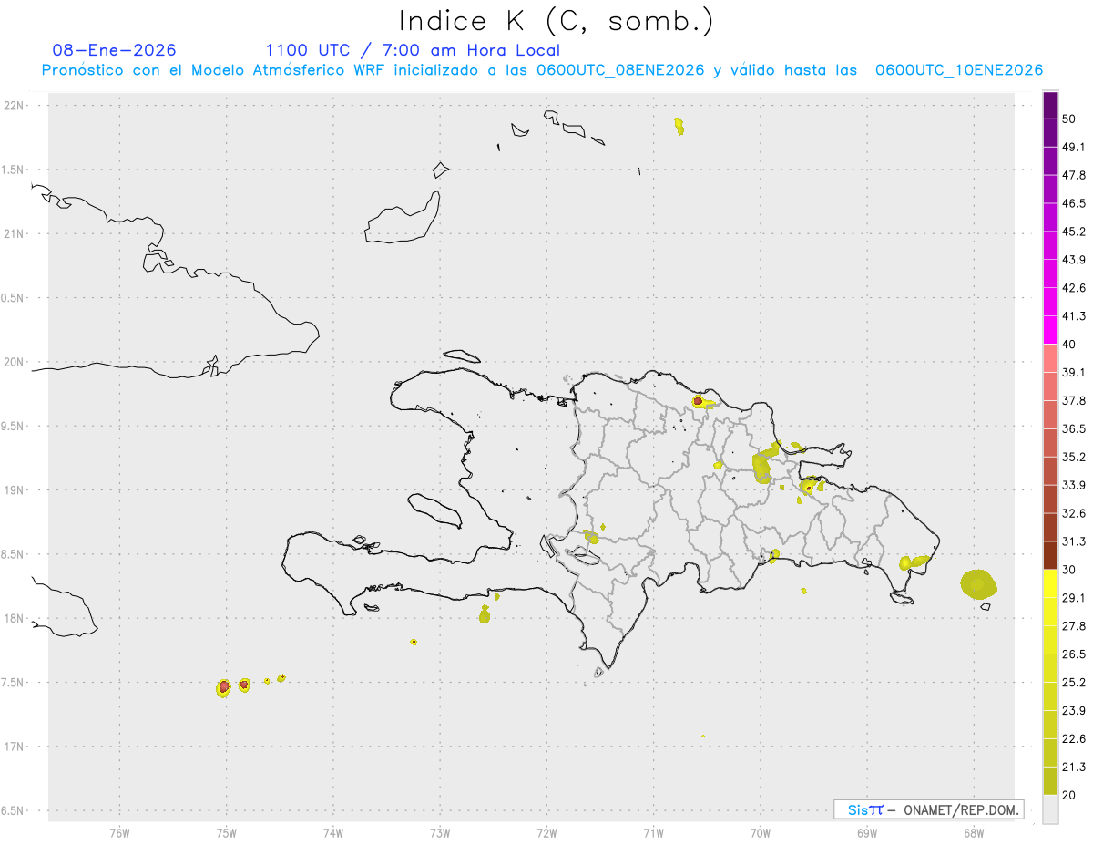Click the colorbar value '37.8'
1093x845 pixels.
[1075, 400]
